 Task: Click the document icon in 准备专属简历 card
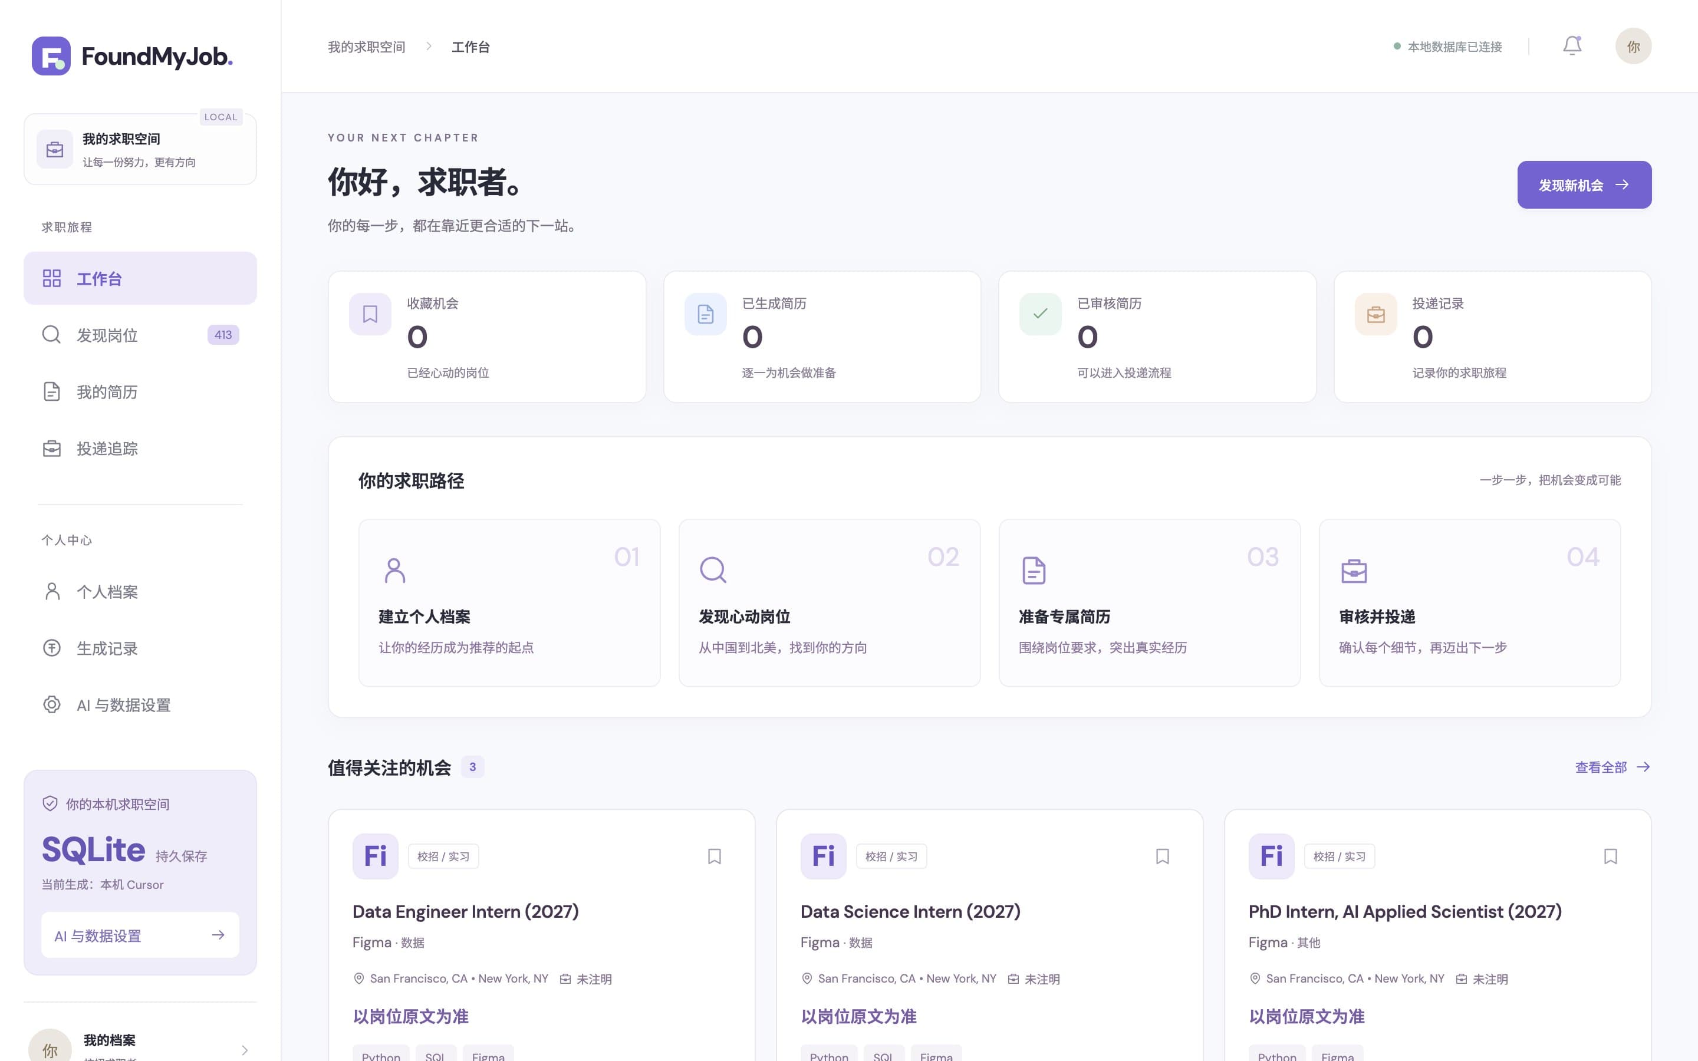coord(1034,571)
